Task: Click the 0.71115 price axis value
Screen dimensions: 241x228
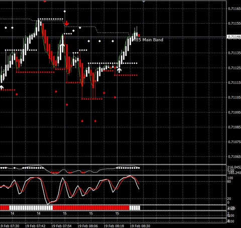Action: pos(234,82)
